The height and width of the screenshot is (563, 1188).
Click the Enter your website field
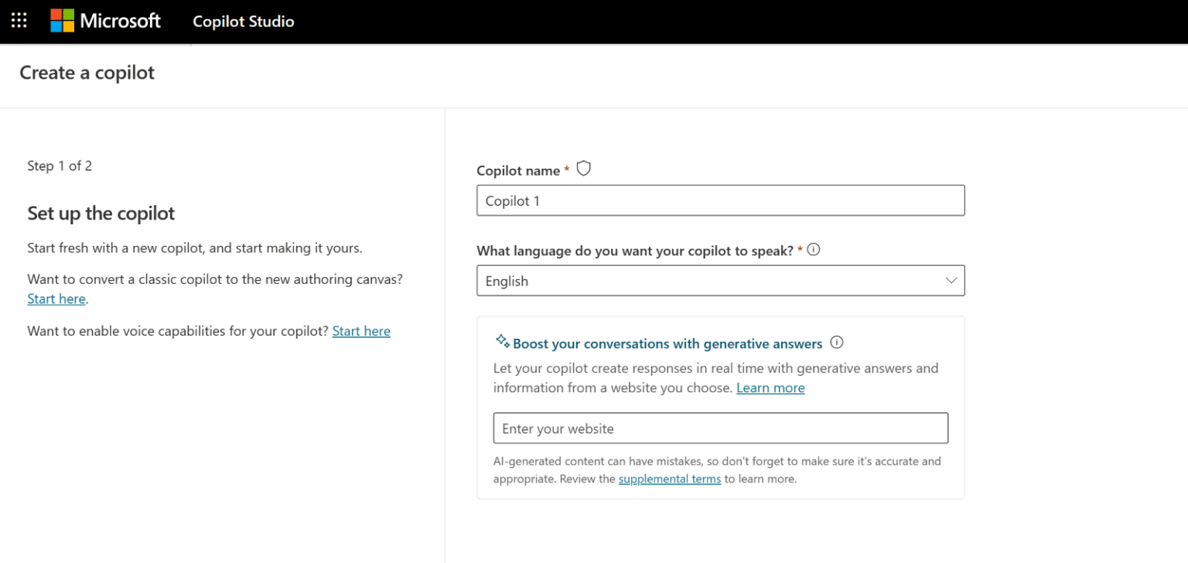coord(719,428)
